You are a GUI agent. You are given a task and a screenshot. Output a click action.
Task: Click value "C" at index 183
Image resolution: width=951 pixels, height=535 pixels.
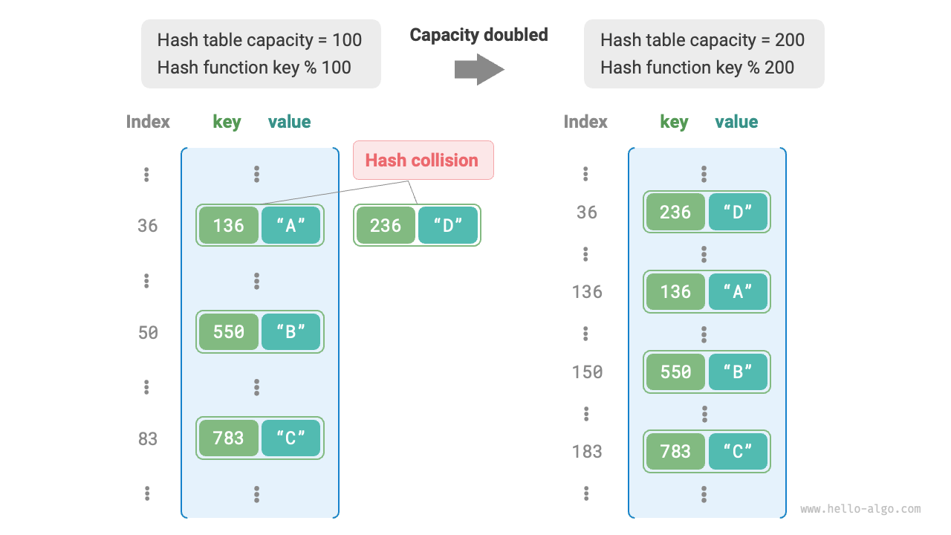(x=738, y=451)
